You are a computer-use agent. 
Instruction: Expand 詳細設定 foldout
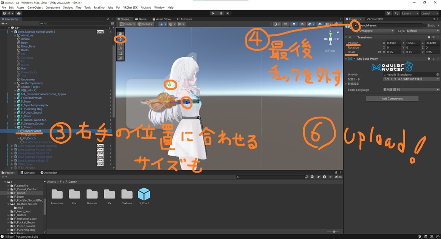[x=347, y=84]
